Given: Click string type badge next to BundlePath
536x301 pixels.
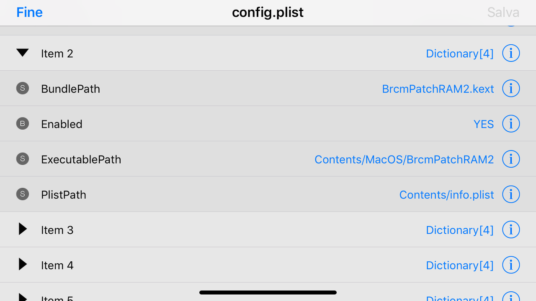Looking at the screenshot, I should point(23,89).
